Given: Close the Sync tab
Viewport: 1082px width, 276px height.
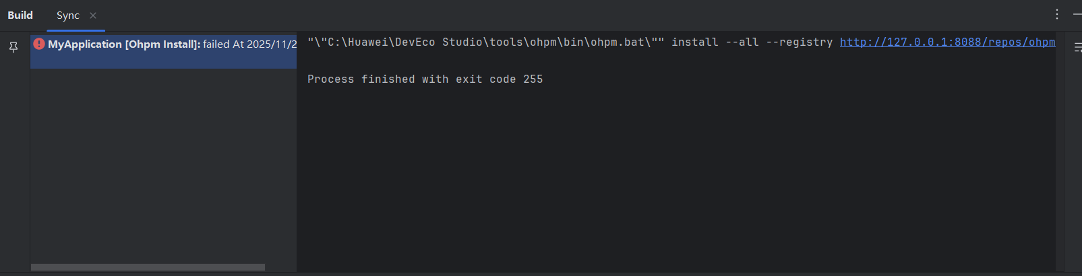Looking at the screenshot, I should click(93, 15).
